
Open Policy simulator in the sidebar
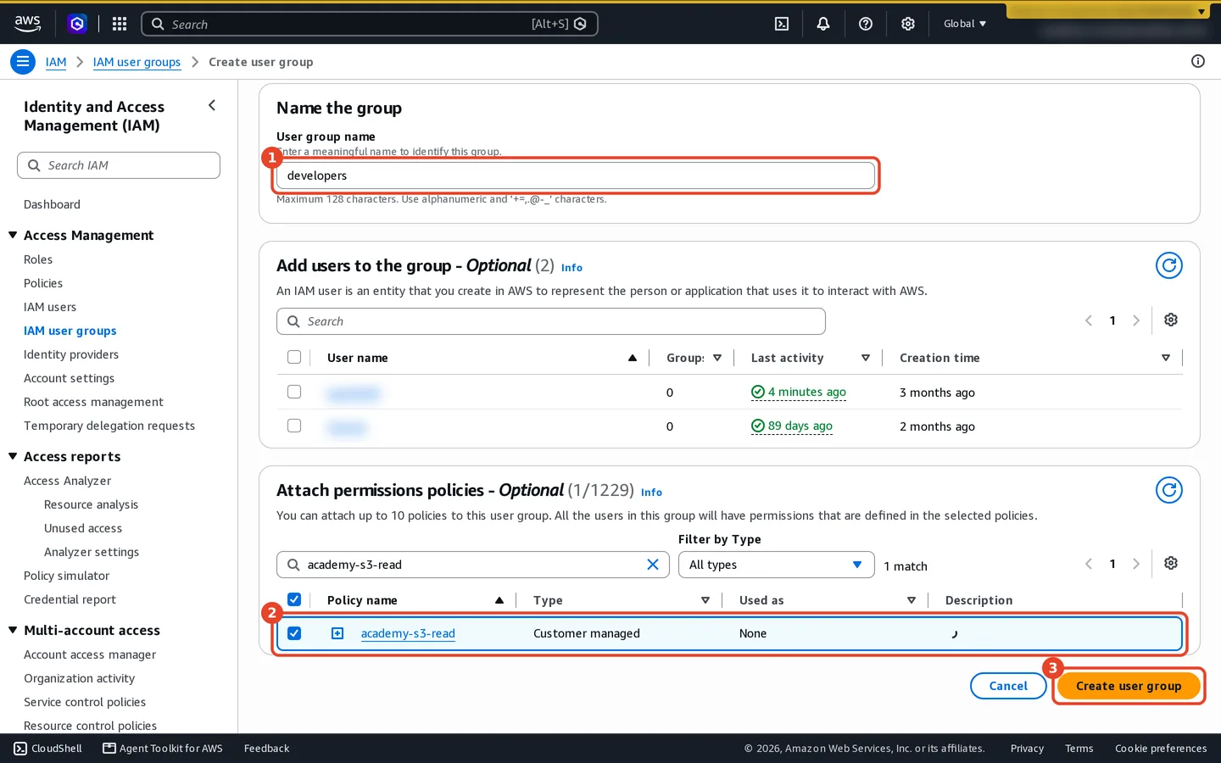click(66, 576)
